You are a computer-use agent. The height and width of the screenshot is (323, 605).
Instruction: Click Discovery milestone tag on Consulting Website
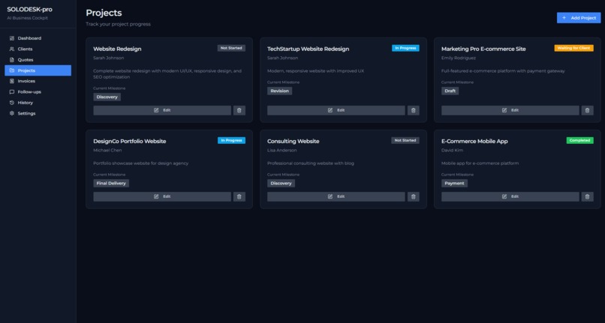point(281,184)
